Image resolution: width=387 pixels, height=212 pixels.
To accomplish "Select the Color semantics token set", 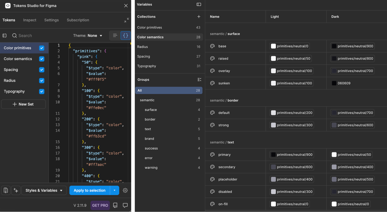I will [18, 59].
